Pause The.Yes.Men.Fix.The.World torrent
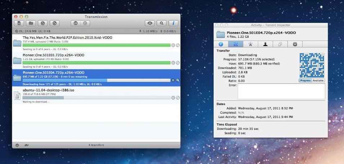Screen dimensions: 344x164 click(x=173, y=45)
